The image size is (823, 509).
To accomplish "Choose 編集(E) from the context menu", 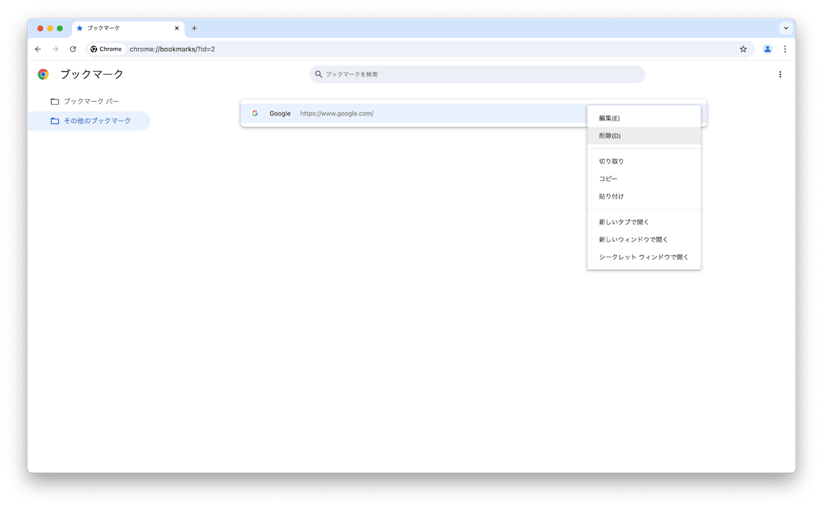I will tap(644, 119).
